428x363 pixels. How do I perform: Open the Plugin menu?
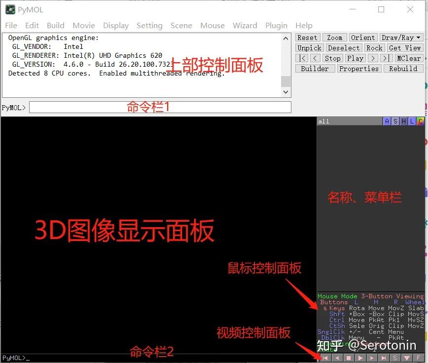tap(276, 25)
